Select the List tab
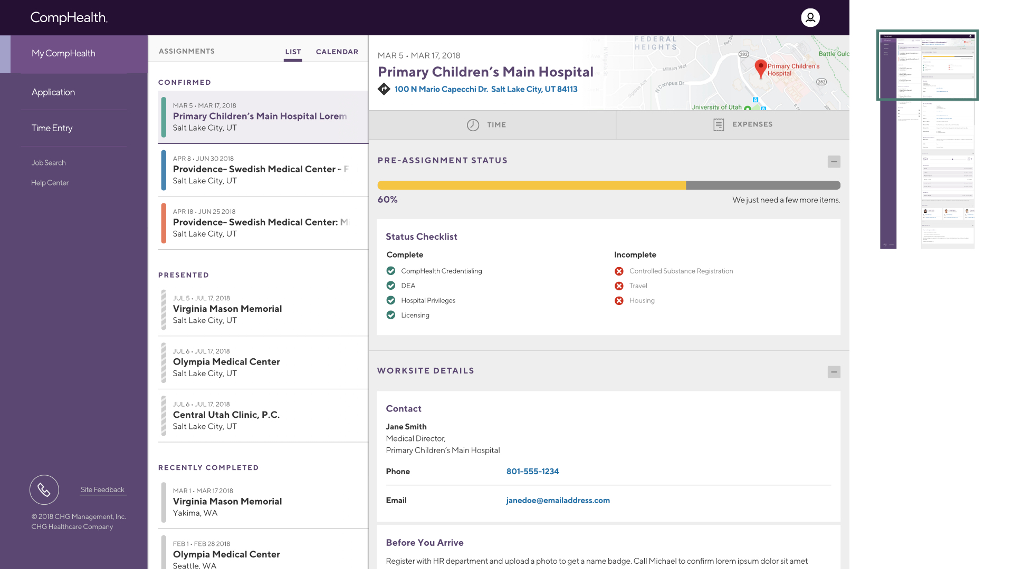The width and height of the screenshot is (1013, 569). (x=293, y=52)
